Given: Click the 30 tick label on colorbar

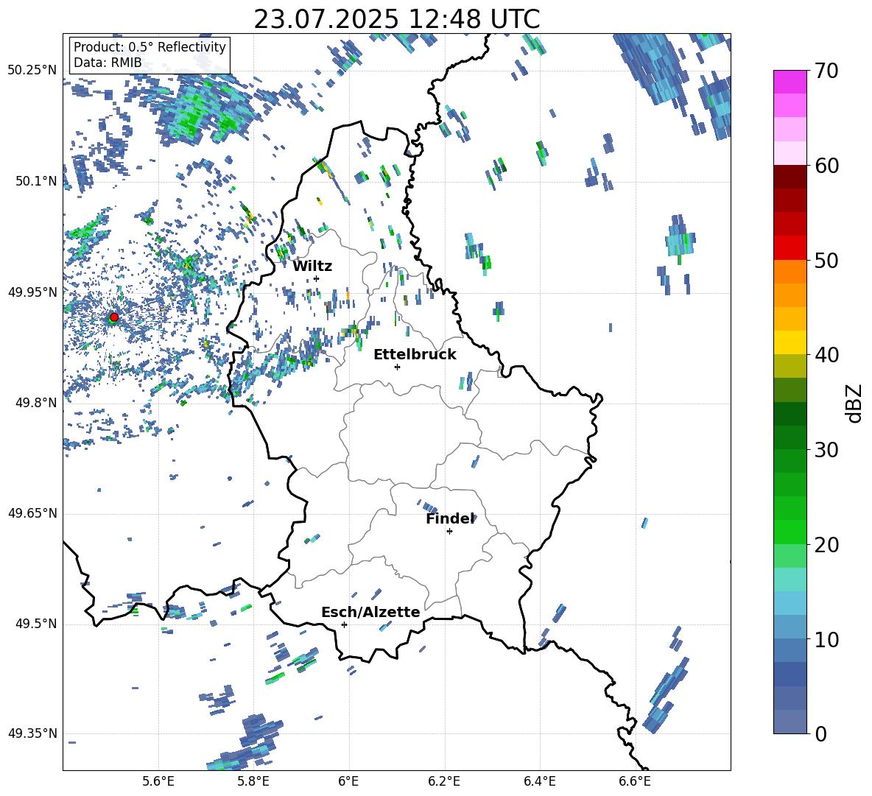Looking at the screenshot, I should point(826,450).
